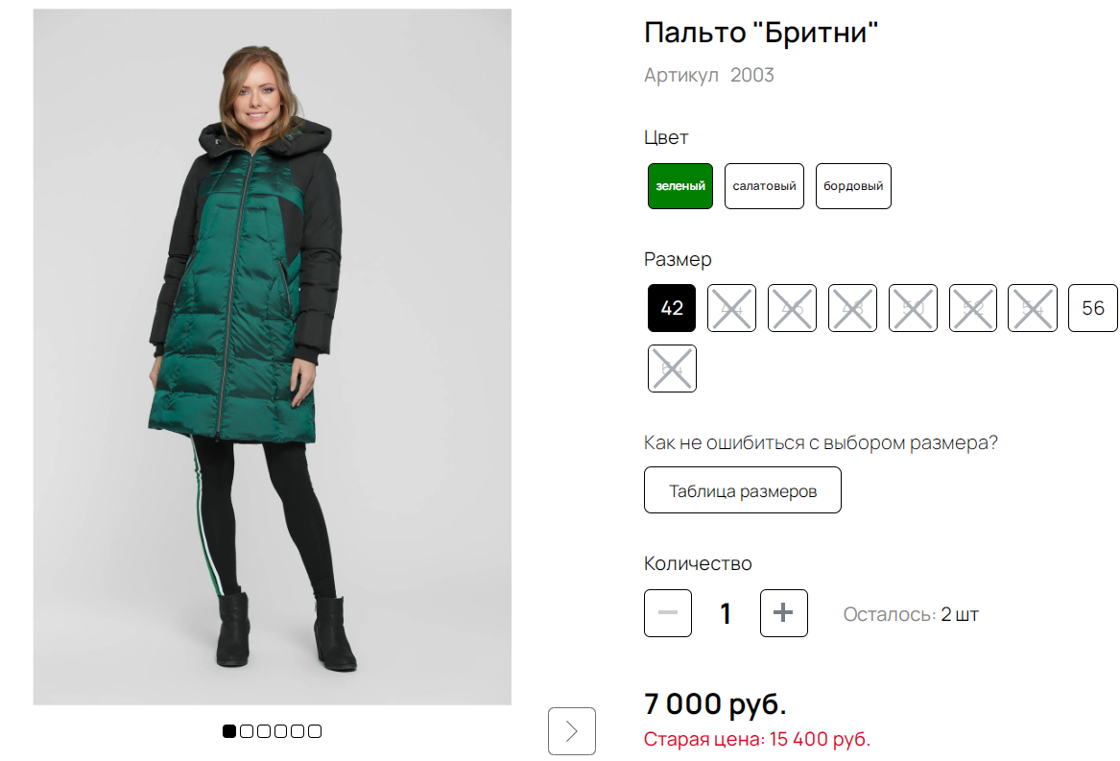Image resolution: width=1120 pixels, height=761 pixels.
Task: Select the third image pagination dot
Action: click(264, 731)
